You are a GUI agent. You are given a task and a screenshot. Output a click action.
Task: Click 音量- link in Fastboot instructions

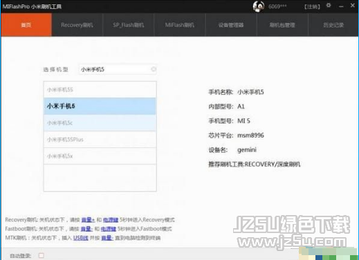pyautogui.click(x=86, y=229)
